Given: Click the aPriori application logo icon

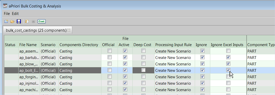Looking at the screenshot, I should pyautogui.click(x=5, y=6).
